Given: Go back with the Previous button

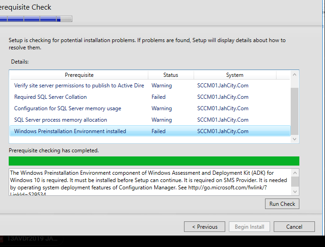Looking at the screenshot, I should coord(204,227).
